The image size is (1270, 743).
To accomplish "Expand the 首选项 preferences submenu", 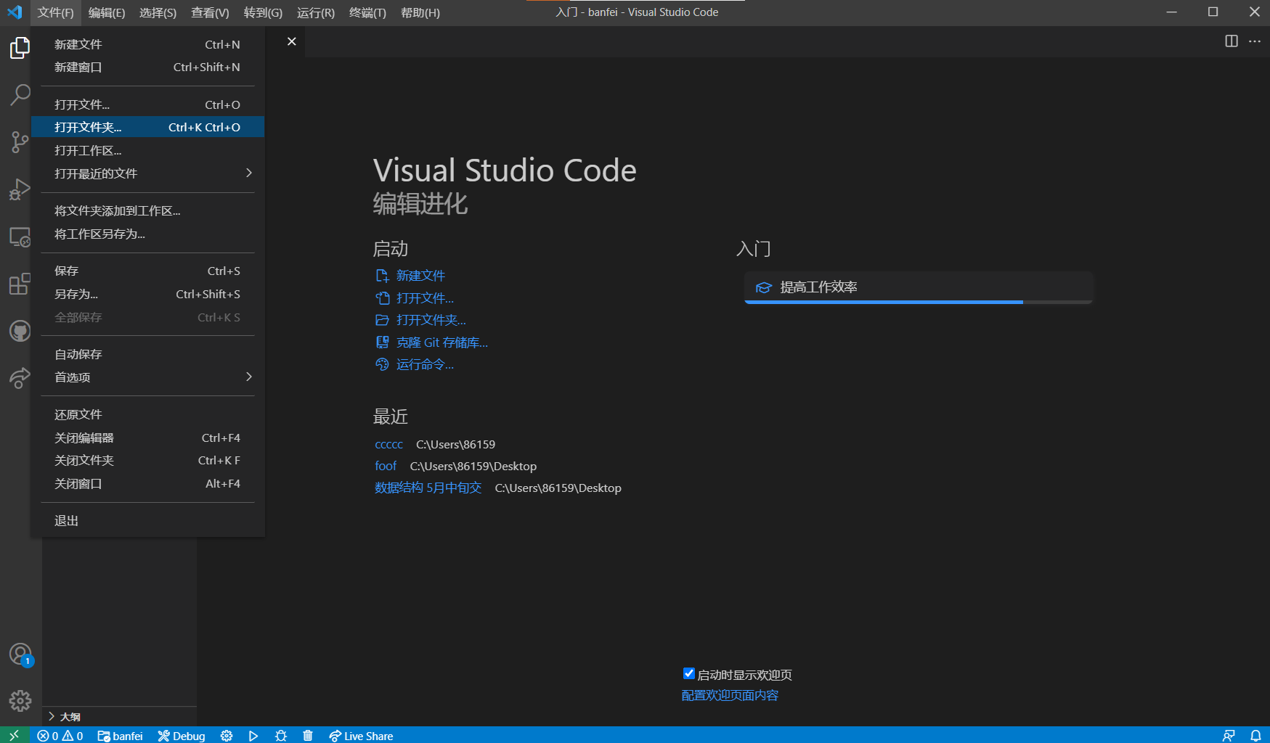I will pos(147,377).
